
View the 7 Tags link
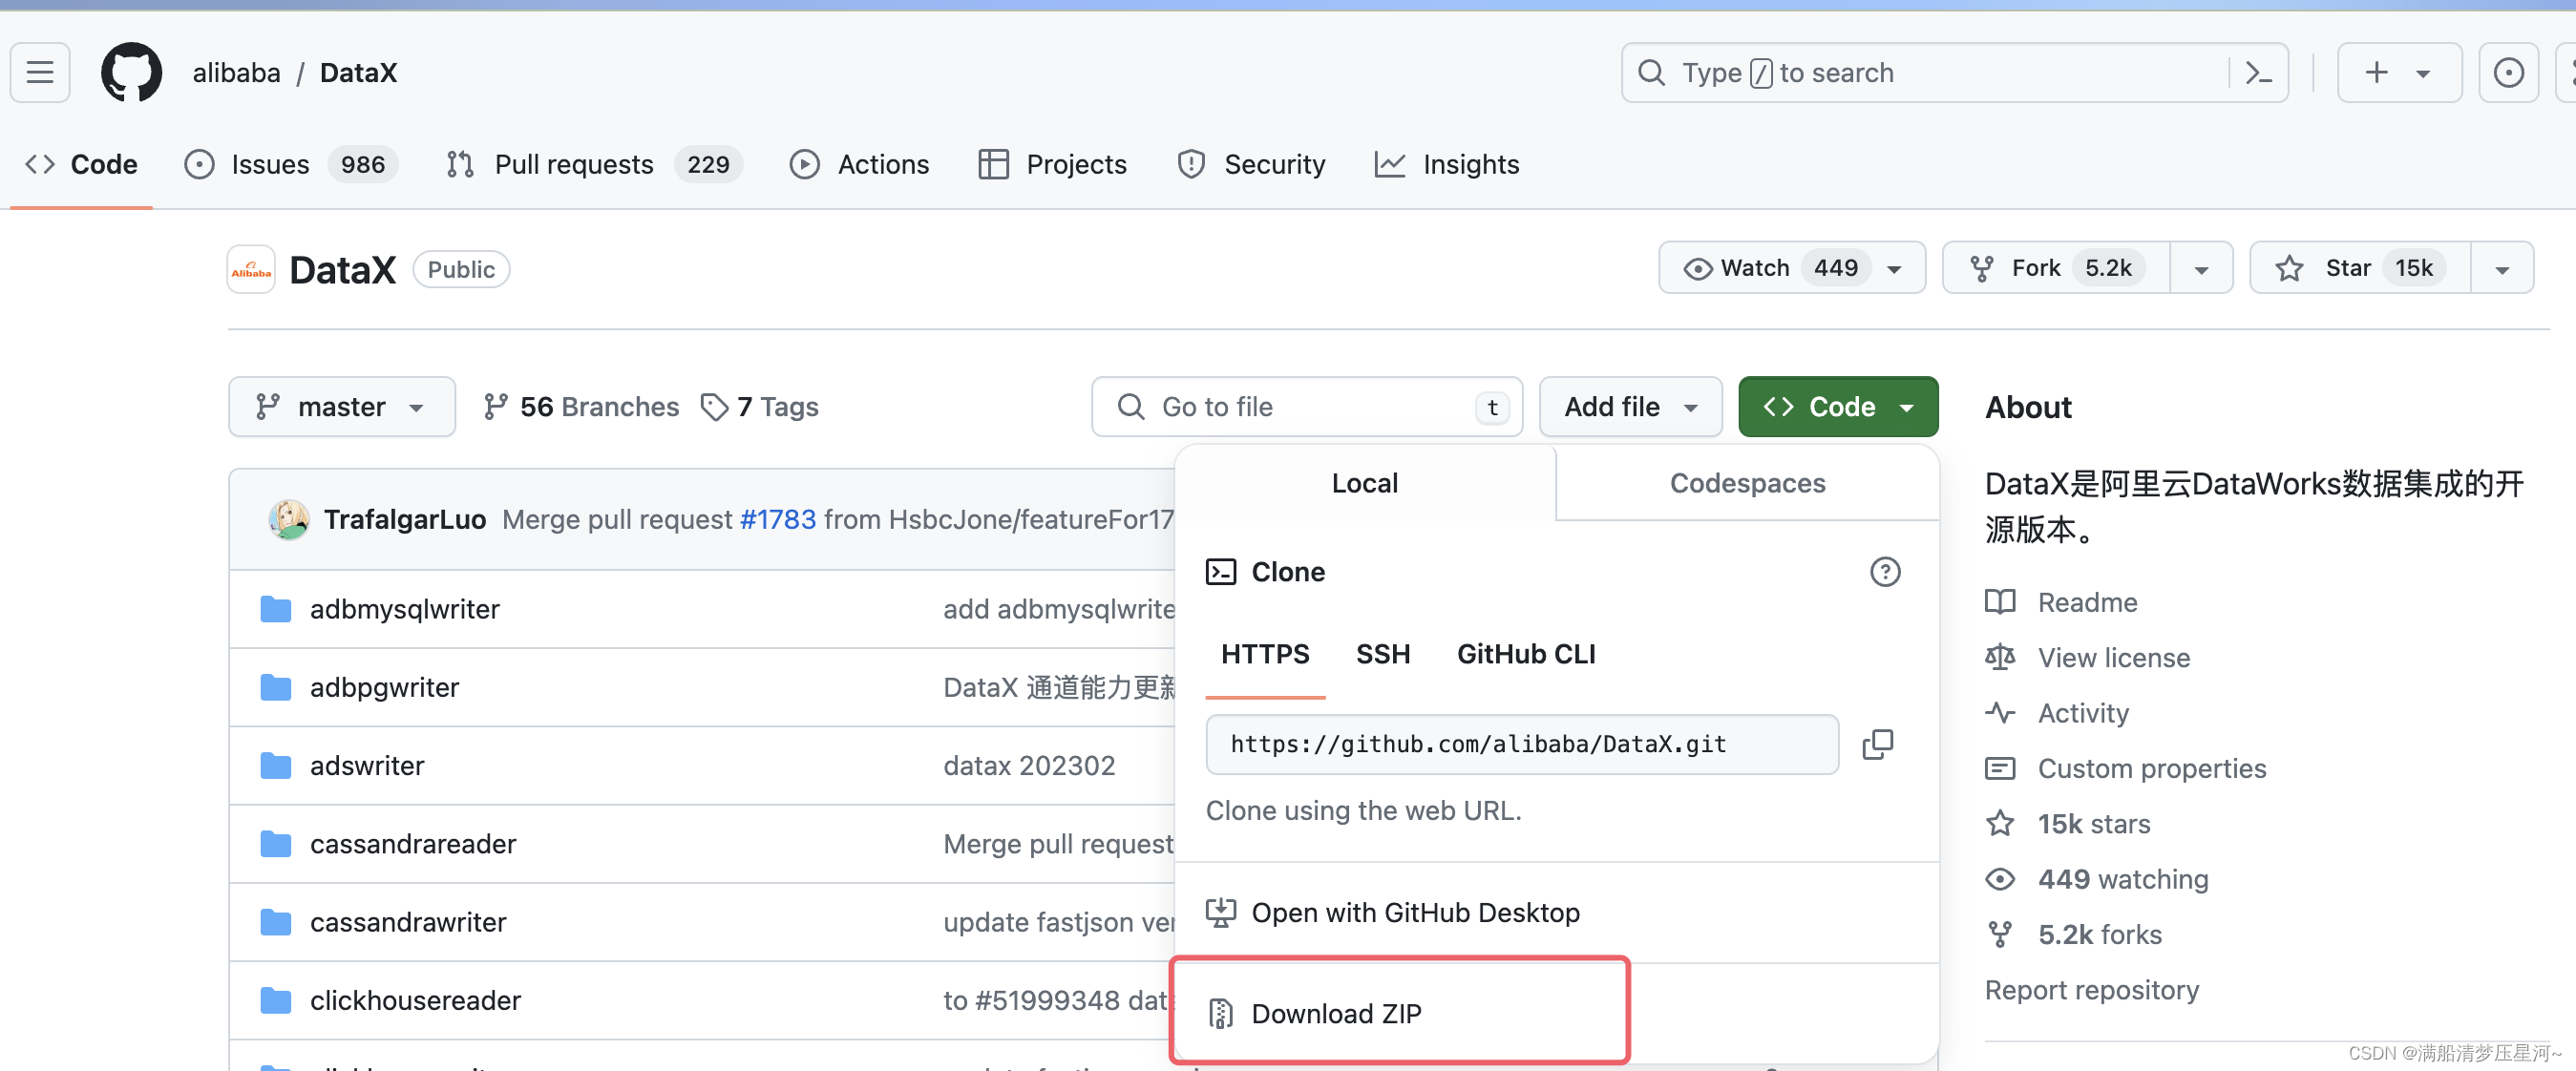(x=760, y=407)
